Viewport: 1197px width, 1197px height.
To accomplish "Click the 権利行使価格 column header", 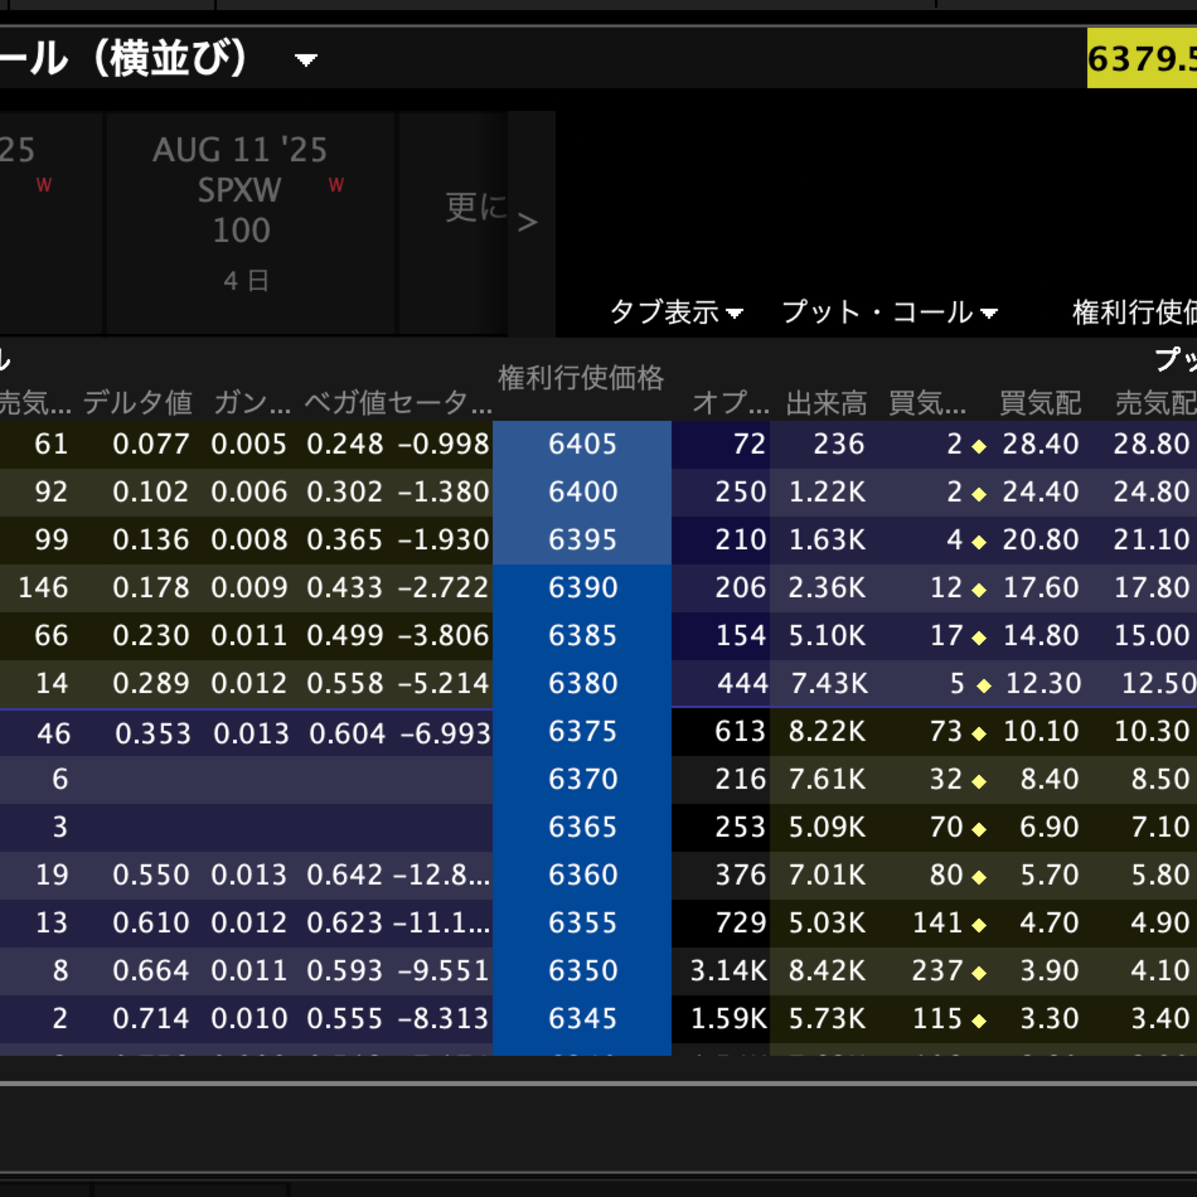I will point(581,378).
